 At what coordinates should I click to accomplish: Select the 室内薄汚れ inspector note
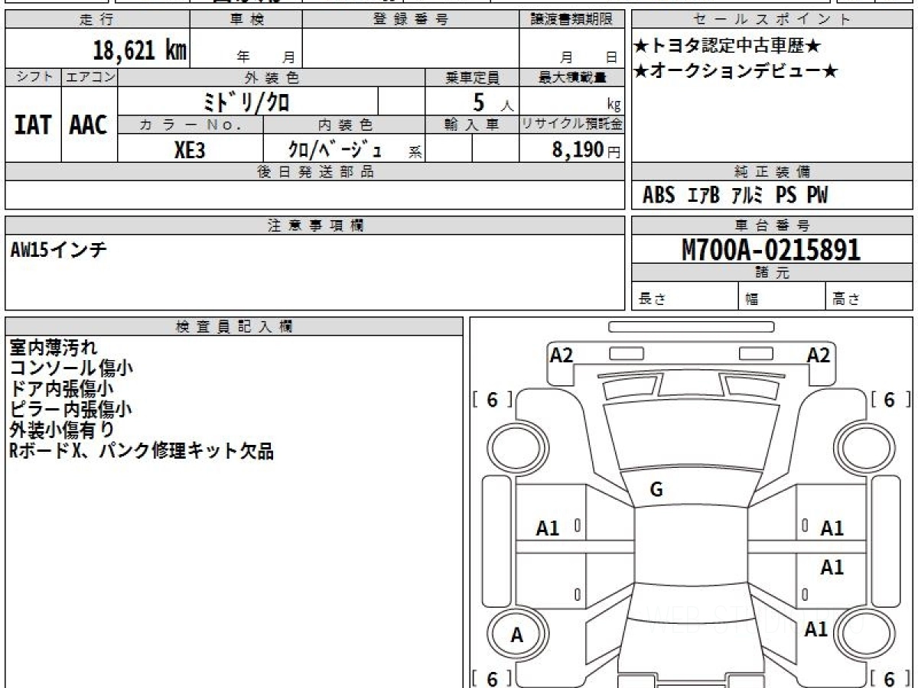click(54, 347)
